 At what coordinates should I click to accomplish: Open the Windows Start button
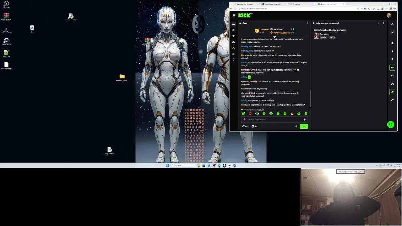coord(167,165)
